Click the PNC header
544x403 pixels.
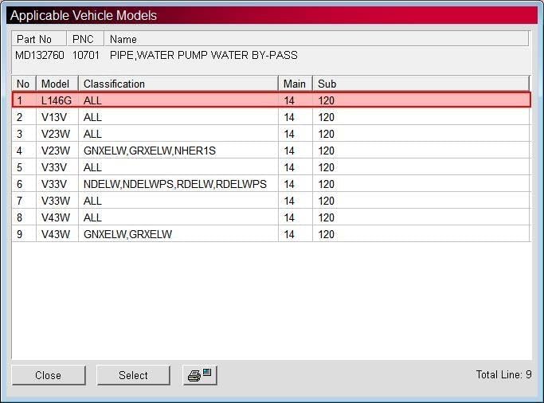click(85, 39)
